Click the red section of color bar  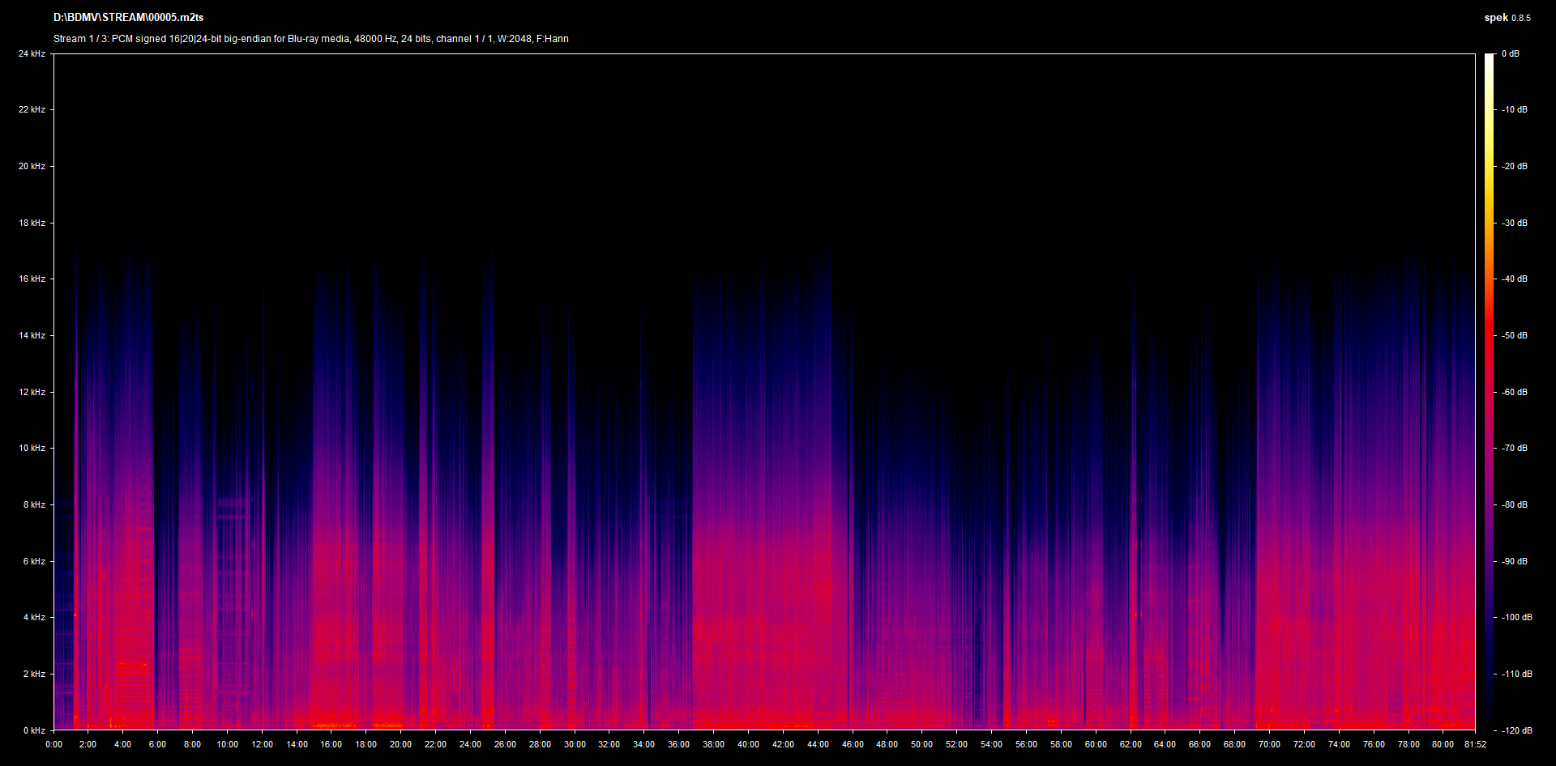[1490, 324]
